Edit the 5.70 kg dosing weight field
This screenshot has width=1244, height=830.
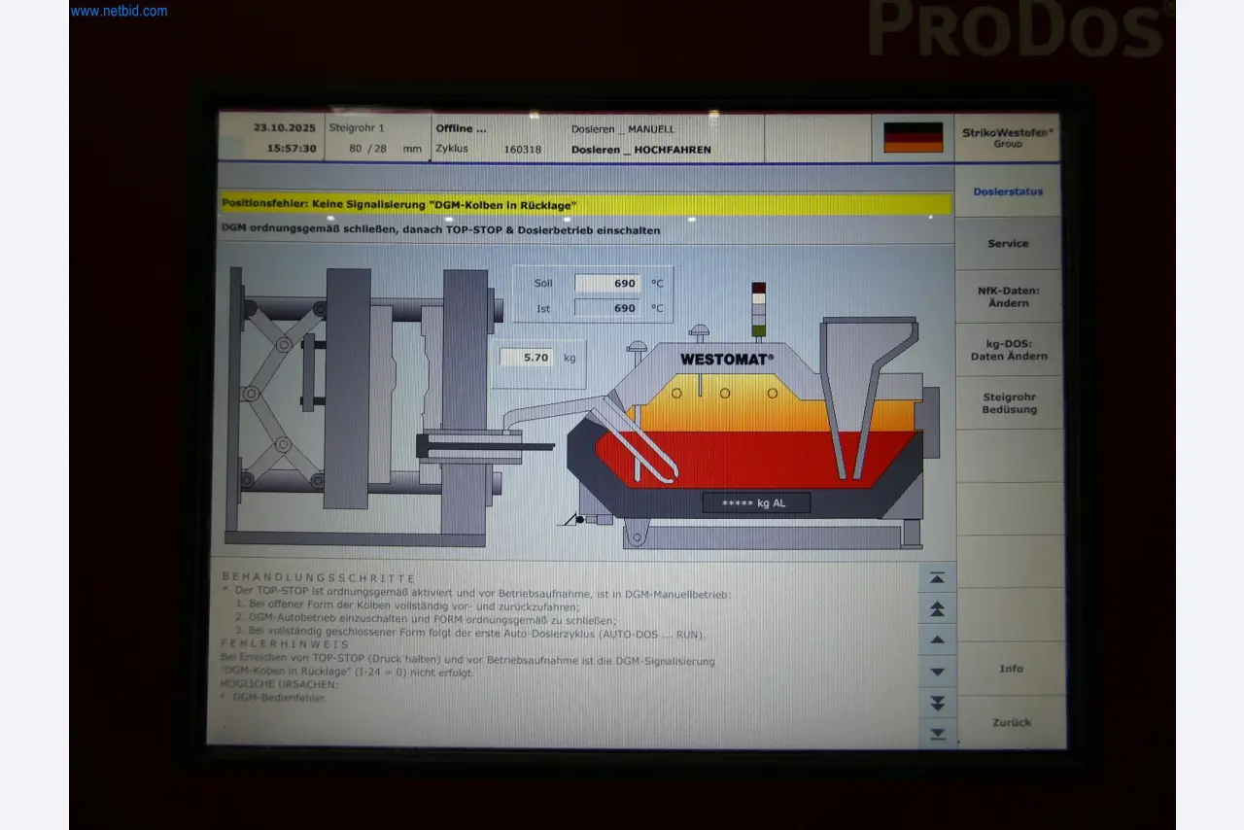tap(527, 358)
